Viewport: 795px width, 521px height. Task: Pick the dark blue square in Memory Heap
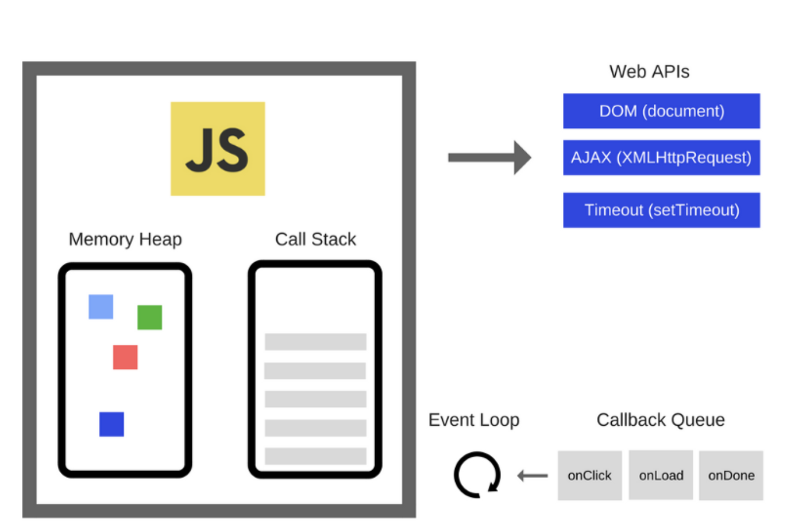[111, 424]
